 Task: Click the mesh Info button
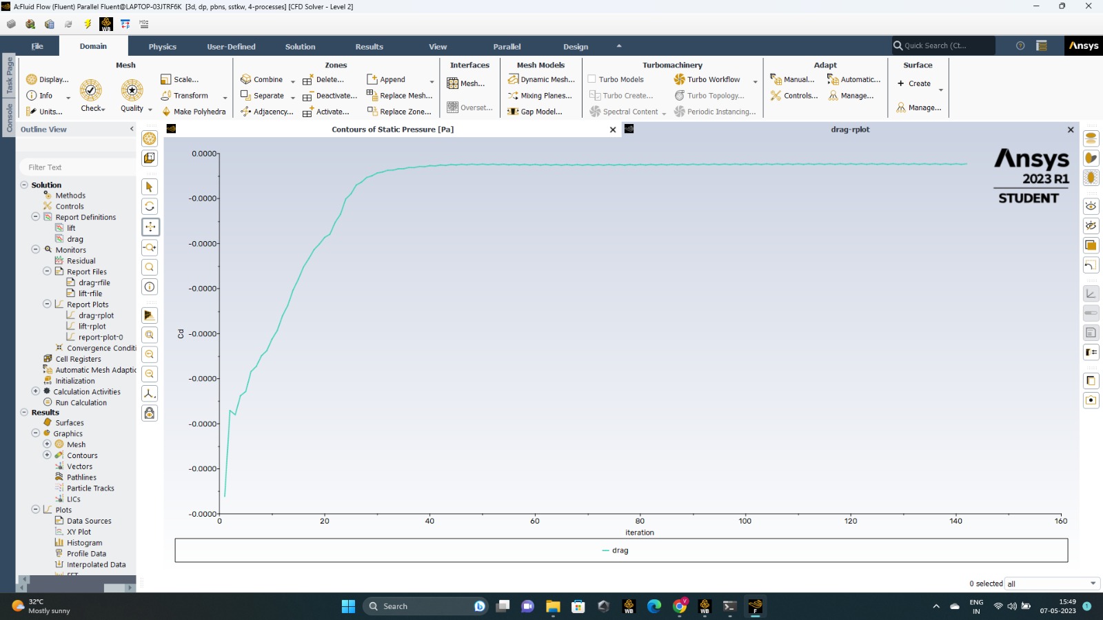(39, 96)
